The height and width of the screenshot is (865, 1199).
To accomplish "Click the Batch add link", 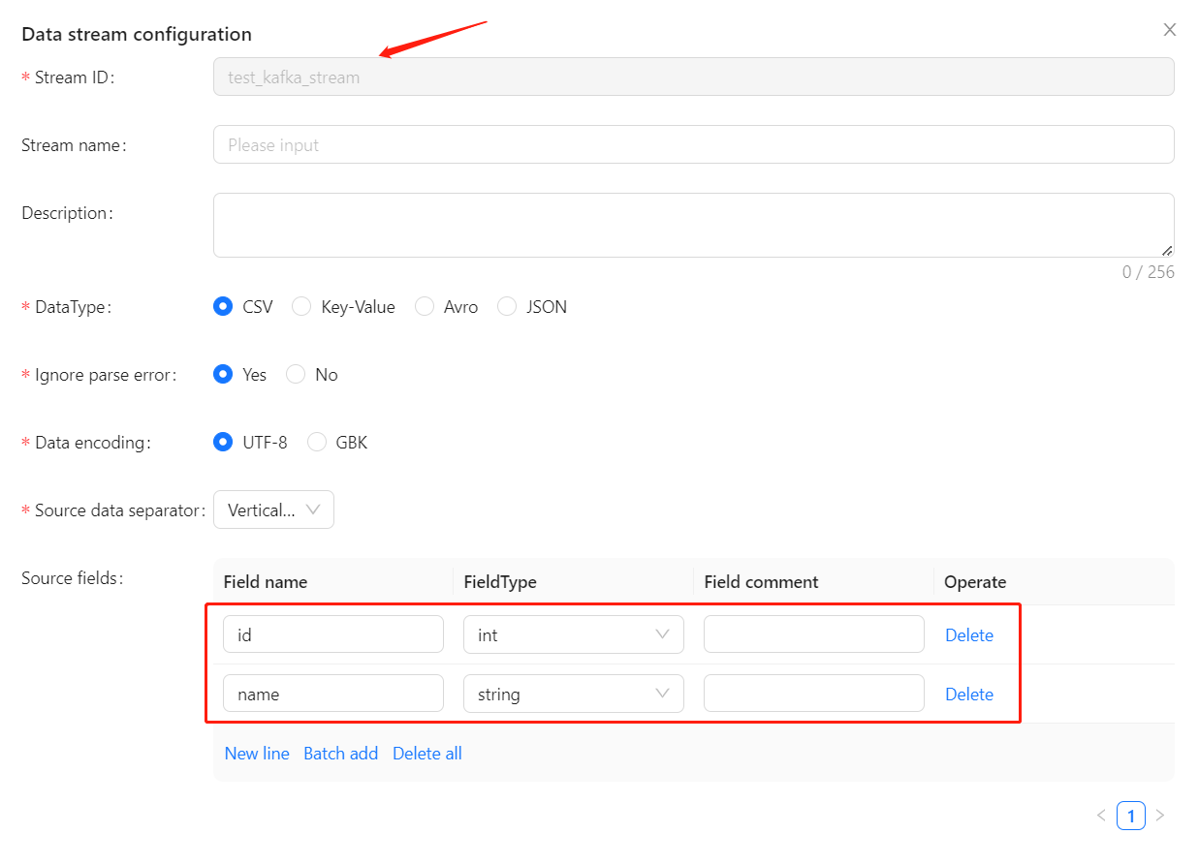I will click(x=340, y=754).
